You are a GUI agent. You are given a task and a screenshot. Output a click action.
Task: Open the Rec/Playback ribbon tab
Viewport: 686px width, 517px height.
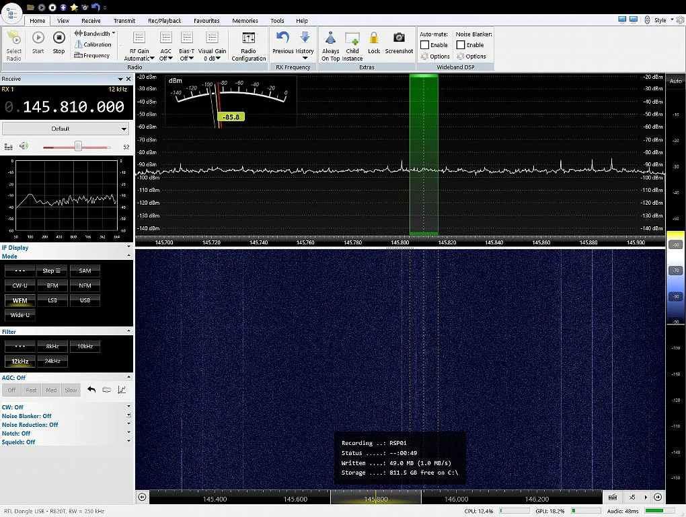tap(165, 21)
